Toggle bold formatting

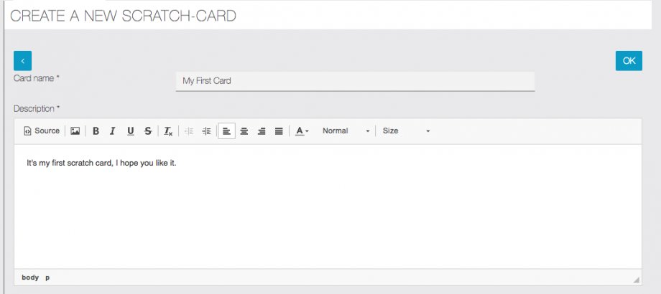pos(96,131)
